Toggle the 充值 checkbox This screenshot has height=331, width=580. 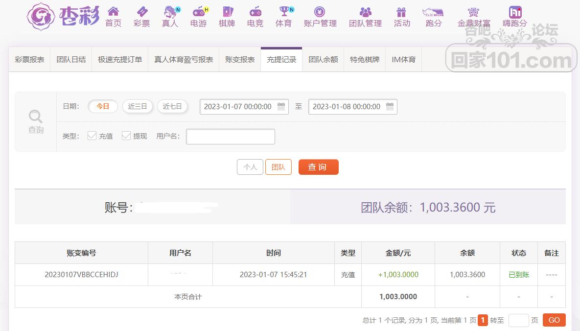pos(92,136)
